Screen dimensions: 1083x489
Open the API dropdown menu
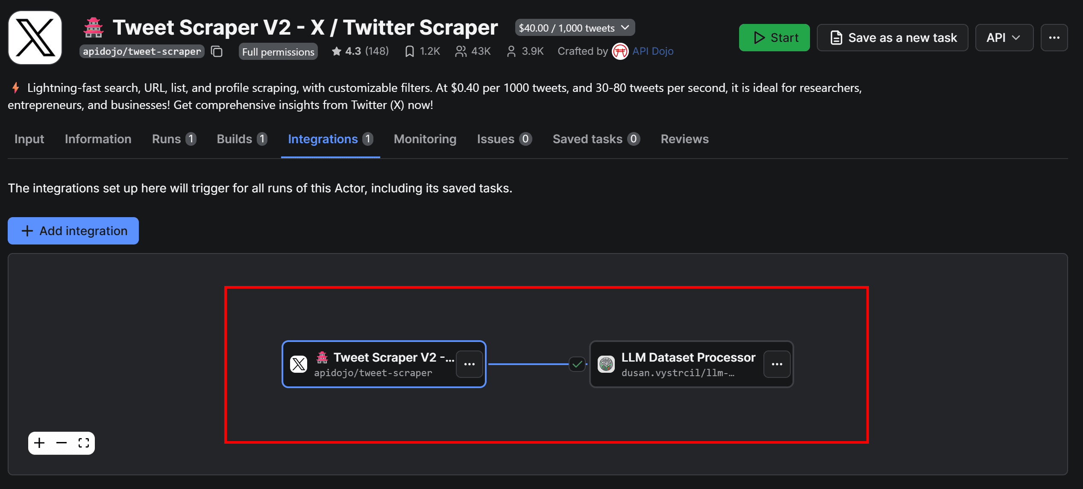coord(1004,38)
